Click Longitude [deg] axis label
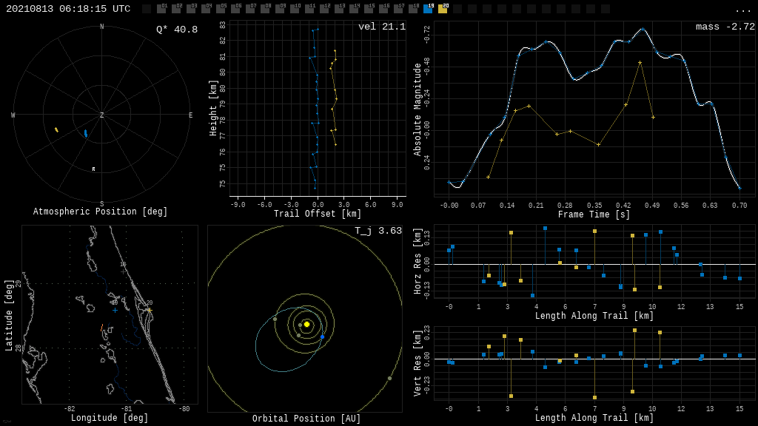758x426 pixels. (x=110, y=417)
